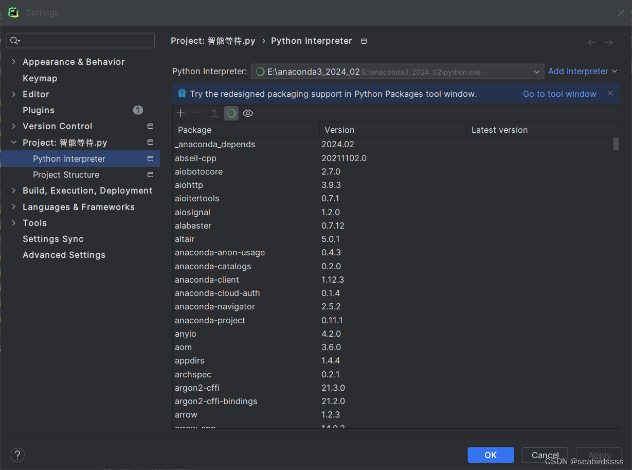Click the search icon in the settings search box
This screenshot has height=470, width=632.
point(15,41)
